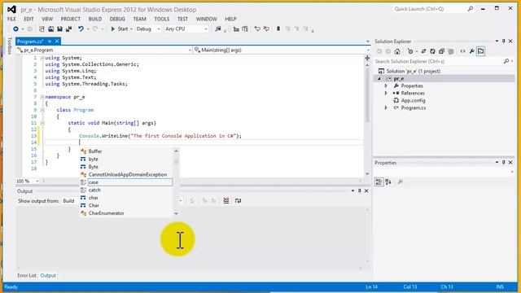Click the Pending Changes Filter clock icon
This screenshot has height=293, width=521.
[410, 51]
